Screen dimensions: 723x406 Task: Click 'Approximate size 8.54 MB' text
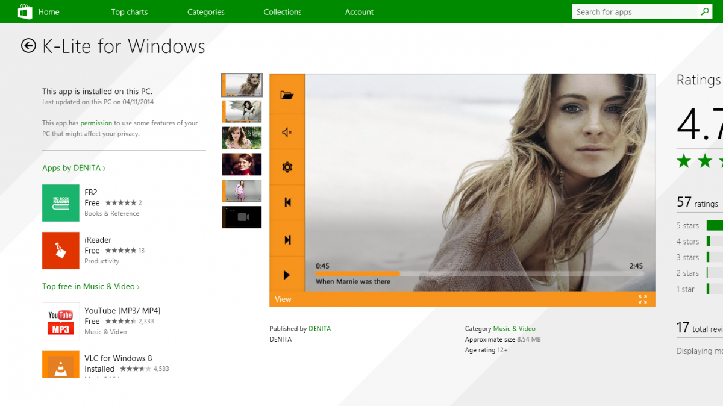pyautogui.click(x=502, y=340)
